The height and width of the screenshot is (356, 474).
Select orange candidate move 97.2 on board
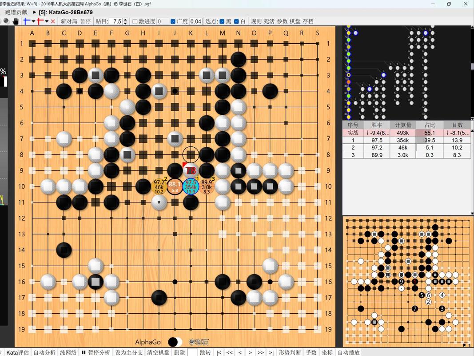pos(159,186)
